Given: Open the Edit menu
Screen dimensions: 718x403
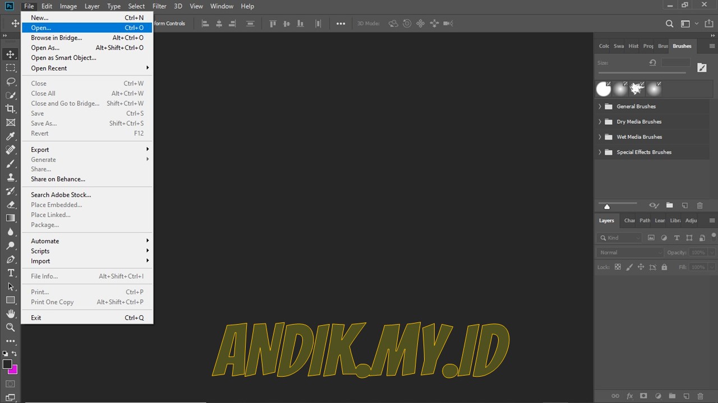Looking at the screenshot, I should click(x=47, y=6).
